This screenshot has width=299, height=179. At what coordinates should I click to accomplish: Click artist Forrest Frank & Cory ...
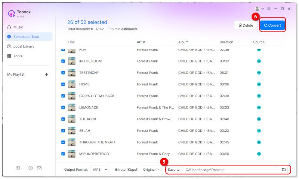point(155,154)
